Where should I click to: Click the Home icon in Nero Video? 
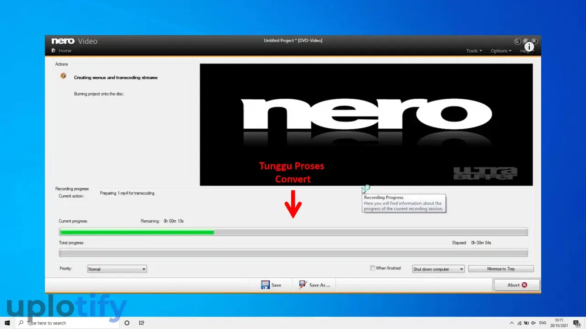pyautogui.click(x=54, y=51)
